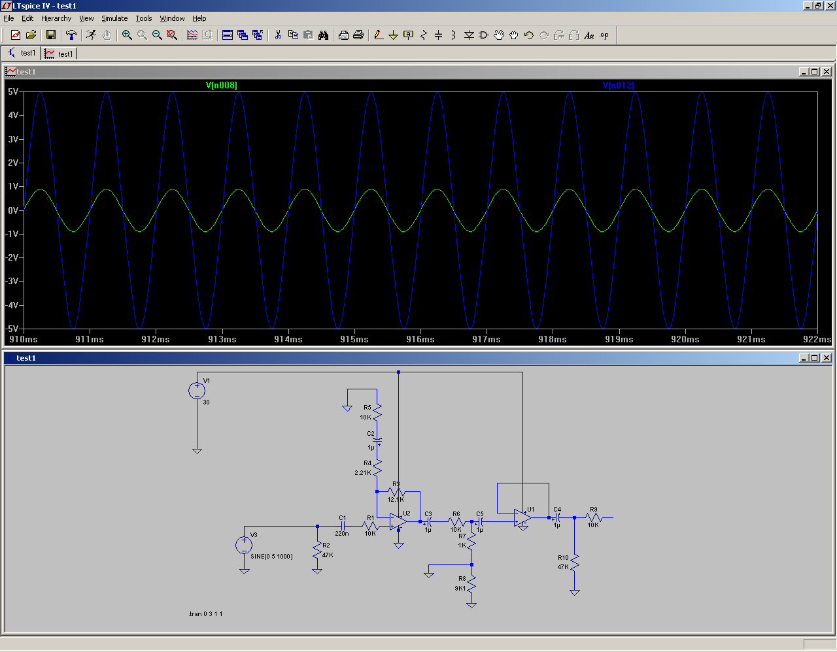Save the schematic with the floppy disk icon

click(51, 35)
